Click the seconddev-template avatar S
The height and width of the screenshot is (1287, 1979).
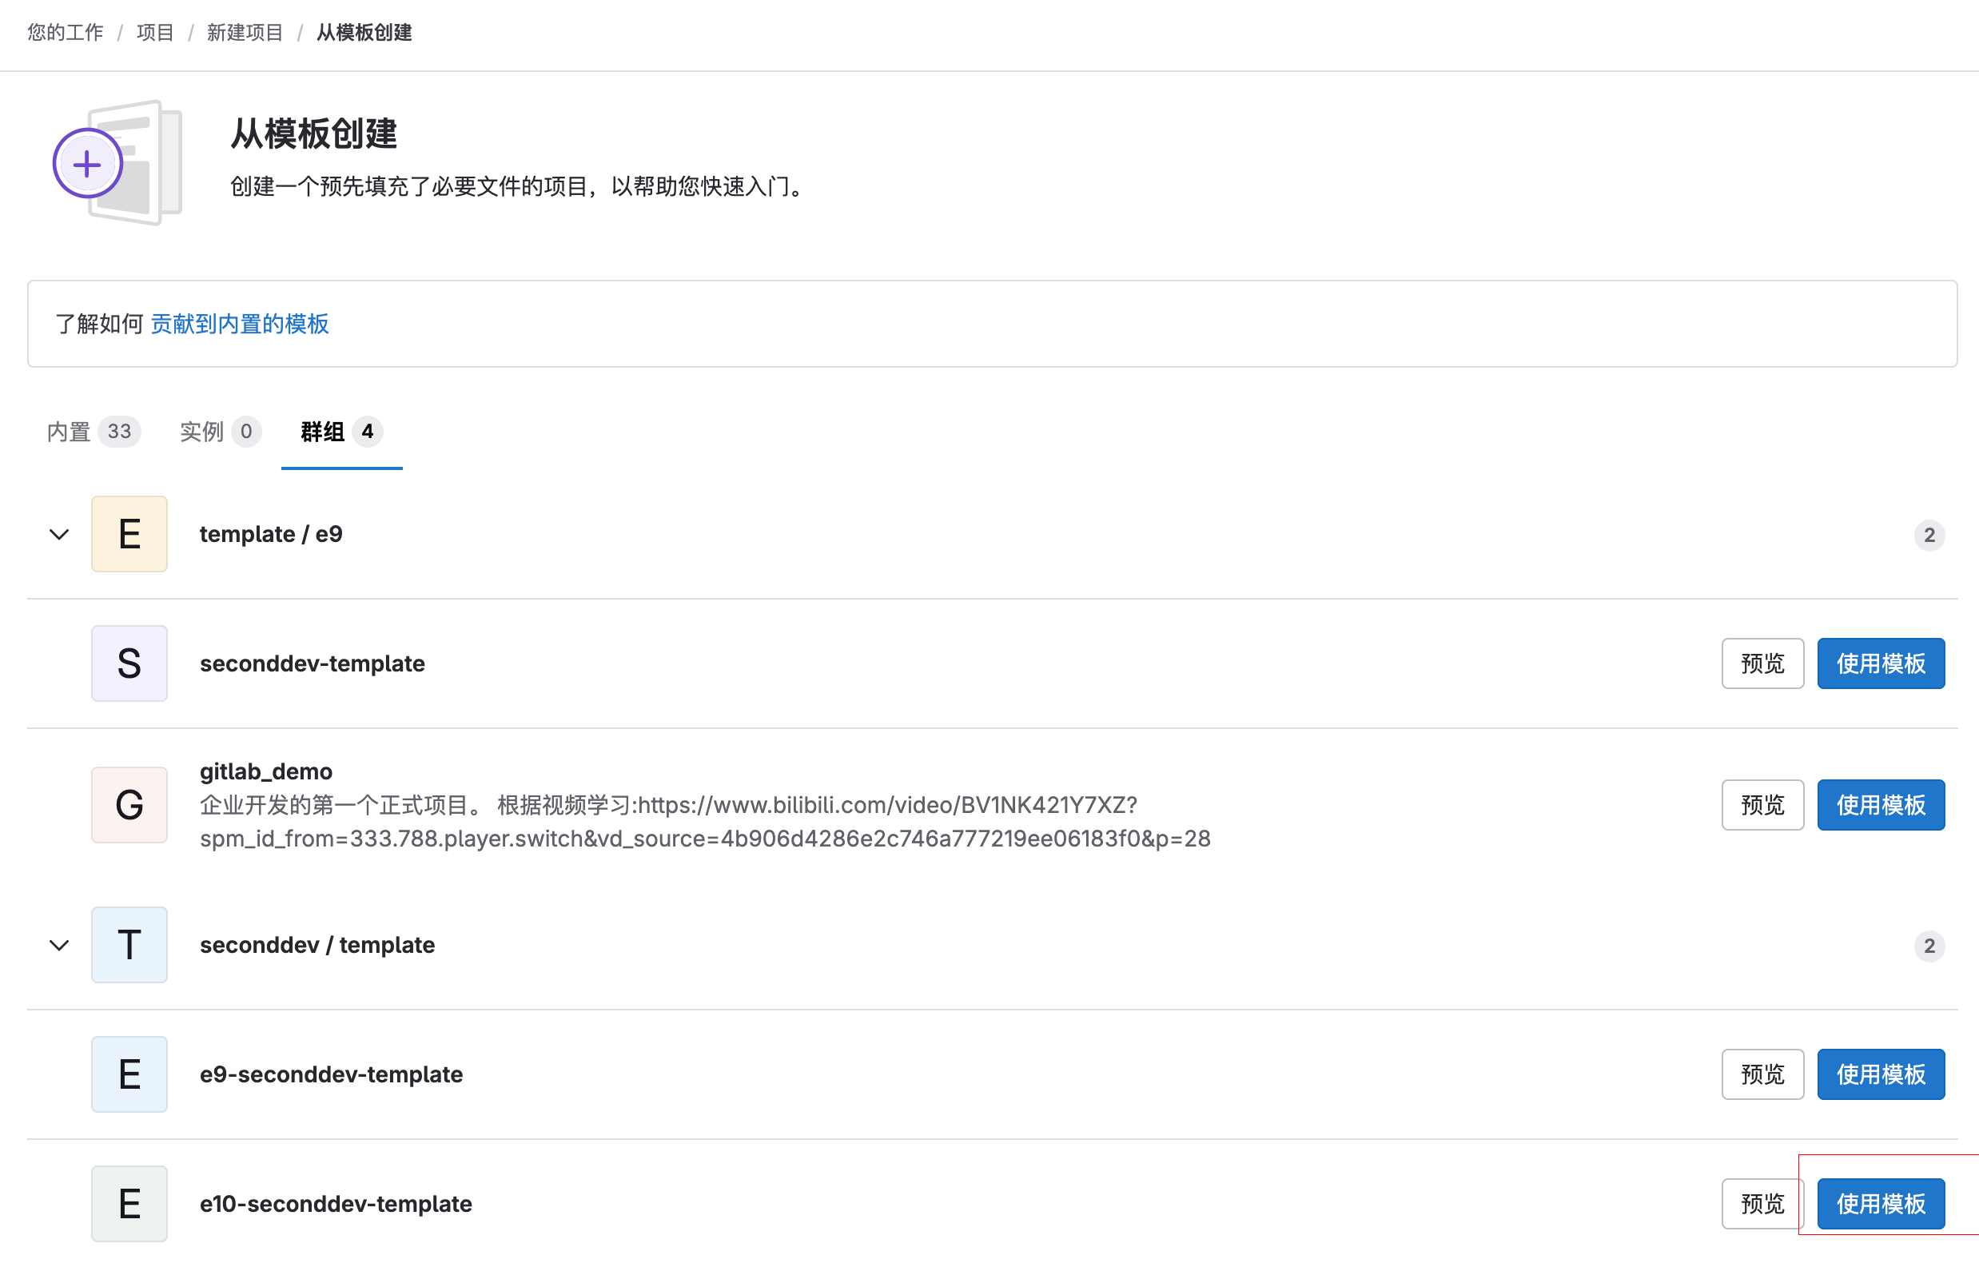(x=129, y=663)
